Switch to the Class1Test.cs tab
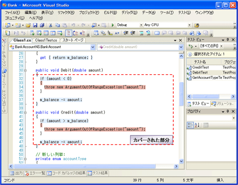Screen dimensions: 238x185 46,40
